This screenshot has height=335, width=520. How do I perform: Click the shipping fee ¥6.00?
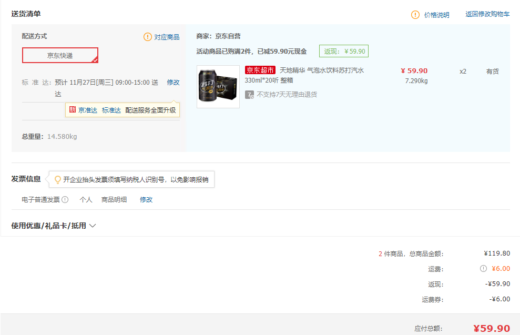[501, 269]
